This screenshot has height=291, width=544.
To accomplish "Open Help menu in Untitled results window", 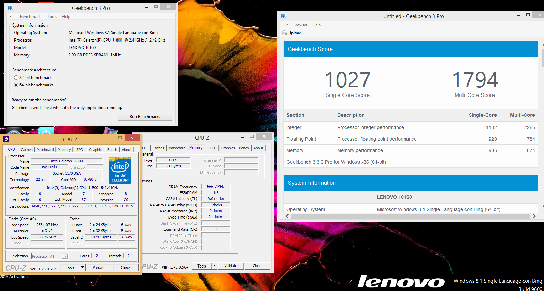I will 316,25.
